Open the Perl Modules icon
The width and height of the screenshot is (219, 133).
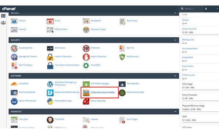(x=122, y=84)
